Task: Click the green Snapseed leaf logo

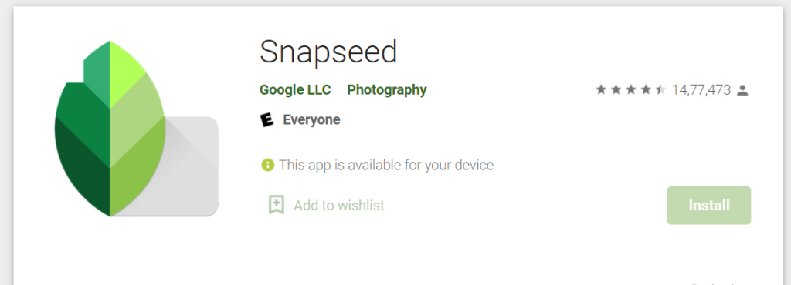Action: (x=110, y=129)
